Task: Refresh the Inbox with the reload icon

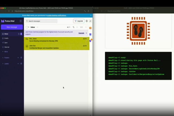Action: [x=18, y=34]
